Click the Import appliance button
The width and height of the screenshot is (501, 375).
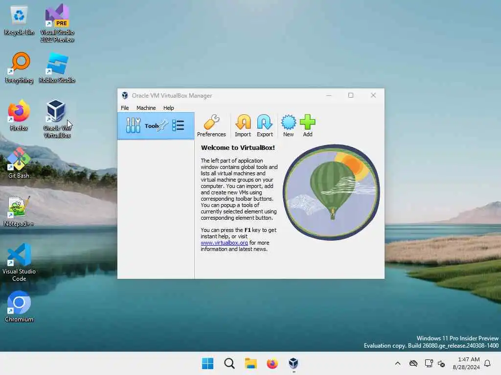point(243,125)
